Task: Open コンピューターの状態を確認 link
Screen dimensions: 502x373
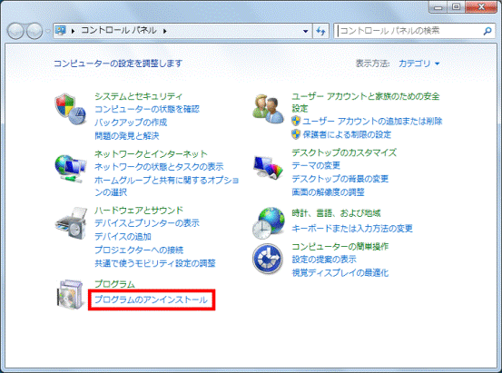Action: [147, 109]
